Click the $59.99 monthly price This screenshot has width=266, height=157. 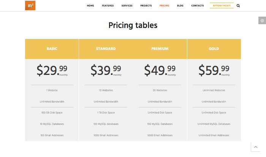[x=214, y=70]
